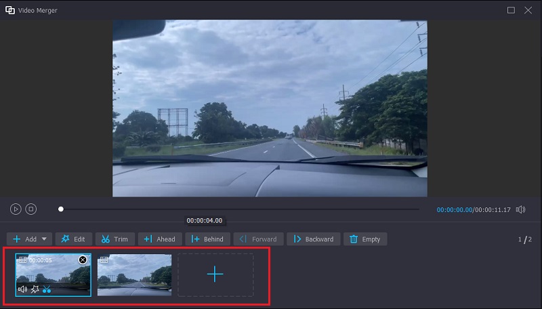Click the scissors icon on first clip
Screen dimensions: 542x309
click(47, 289)
